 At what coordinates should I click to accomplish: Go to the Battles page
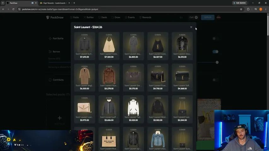point(89,17)
